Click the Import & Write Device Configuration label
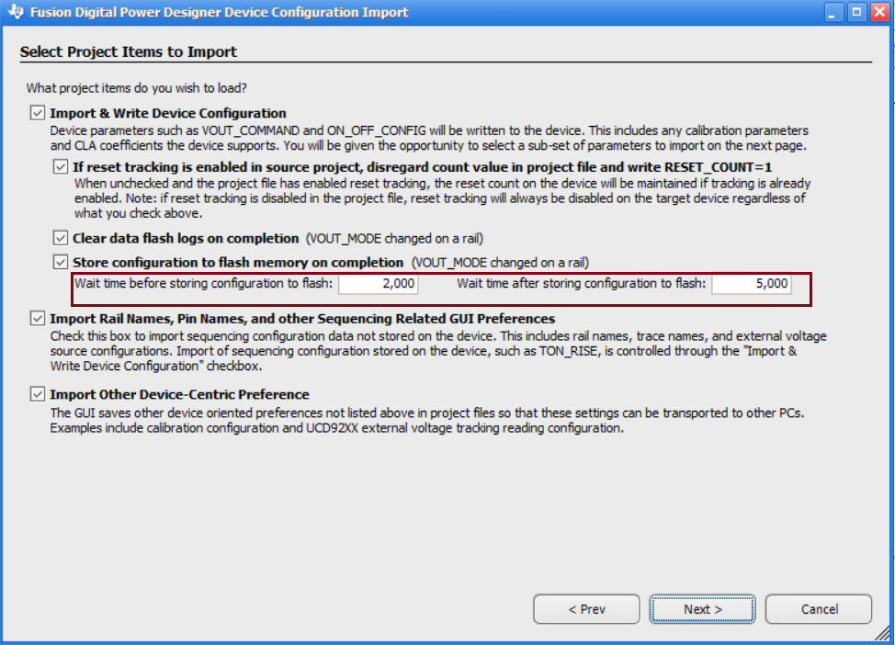The height and width of the screenshot is (645, 895). pos(168,113)
